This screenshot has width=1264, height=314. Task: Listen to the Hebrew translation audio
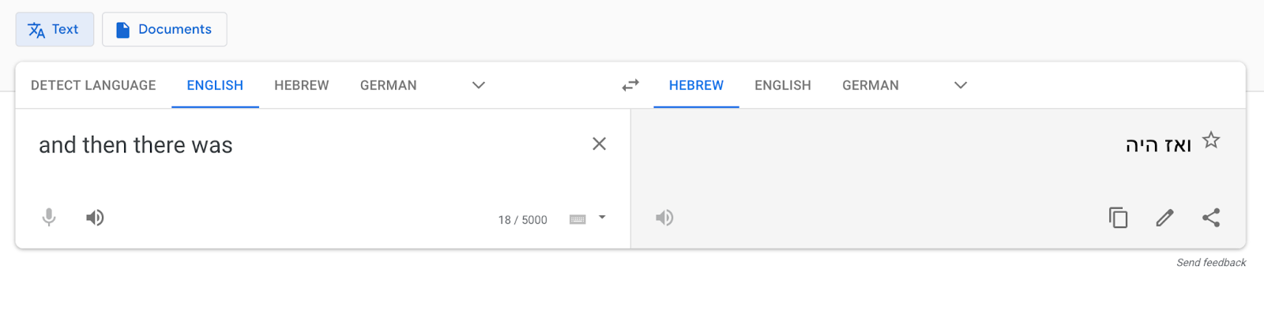click(x=664, y=218)
